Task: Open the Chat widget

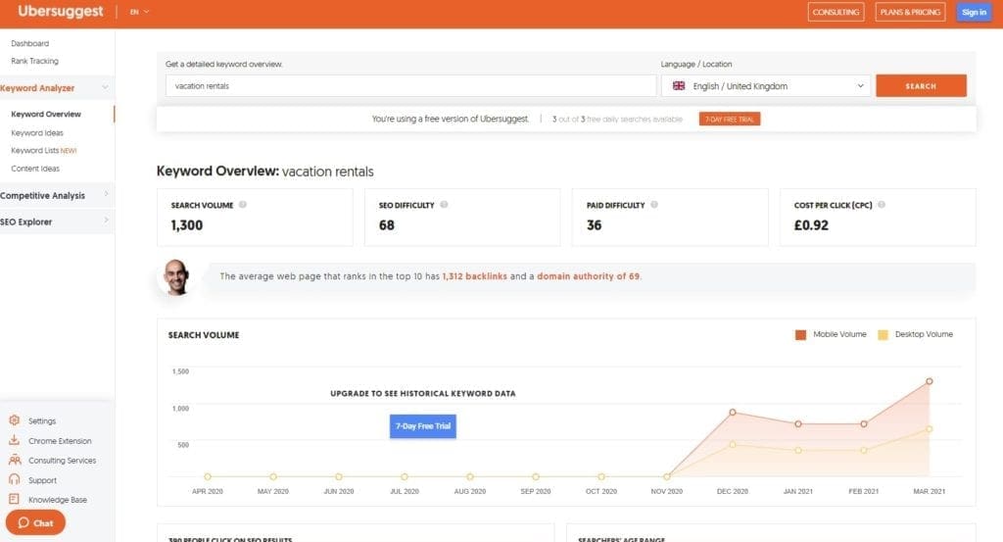Action: [35, 522]
